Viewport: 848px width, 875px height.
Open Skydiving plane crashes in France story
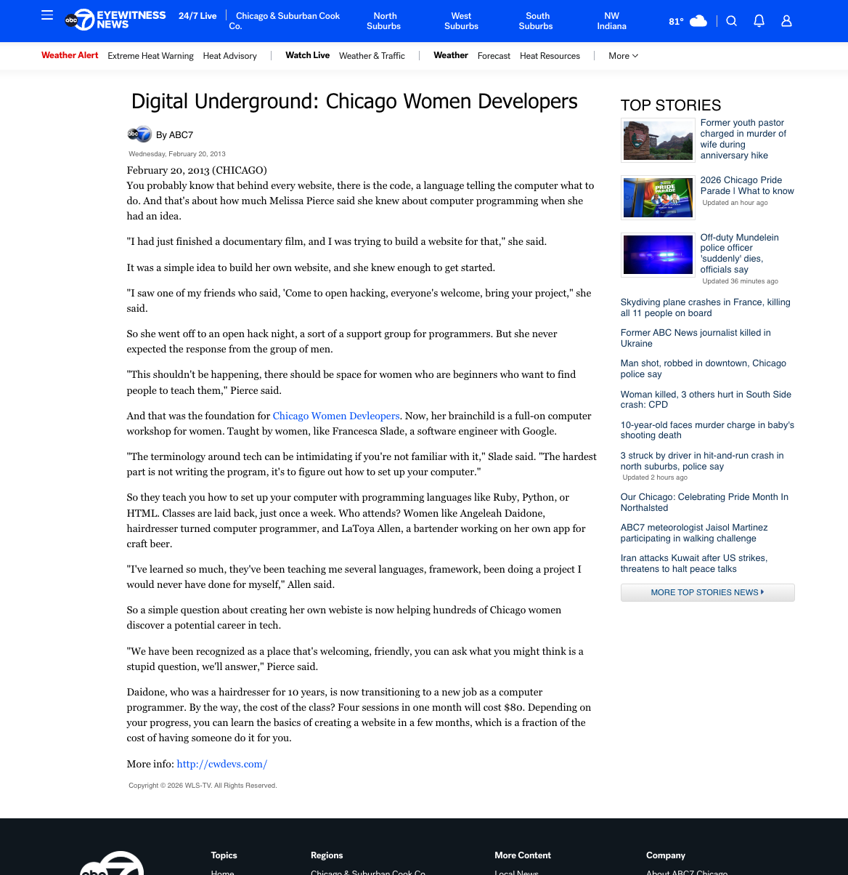(706, 307)
